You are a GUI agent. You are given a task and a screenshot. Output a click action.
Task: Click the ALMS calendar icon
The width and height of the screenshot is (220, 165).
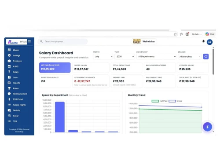[9, 66]
